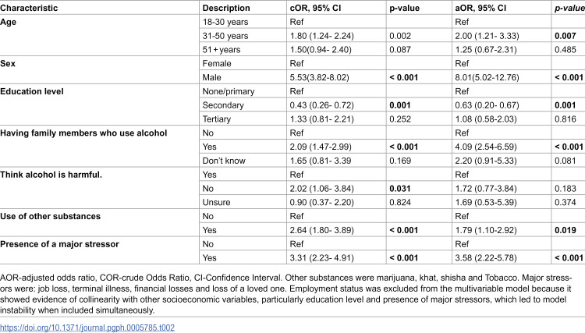Click the footnote text about AOR-adjusted odds ratio
Viewport: 585px width, 333px height.
285,294
